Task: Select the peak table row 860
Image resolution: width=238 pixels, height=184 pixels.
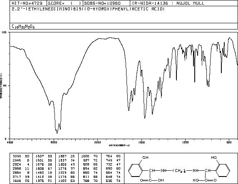Action: (90, 172)
